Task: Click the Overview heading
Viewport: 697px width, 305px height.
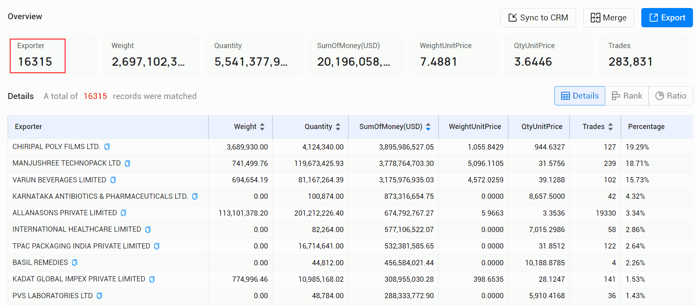Action: [25, 16]
